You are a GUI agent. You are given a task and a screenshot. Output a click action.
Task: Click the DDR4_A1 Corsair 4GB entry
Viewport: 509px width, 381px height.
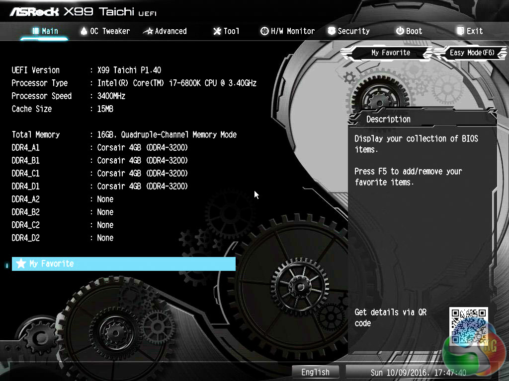pyautogui.click(x=143, y=147)
